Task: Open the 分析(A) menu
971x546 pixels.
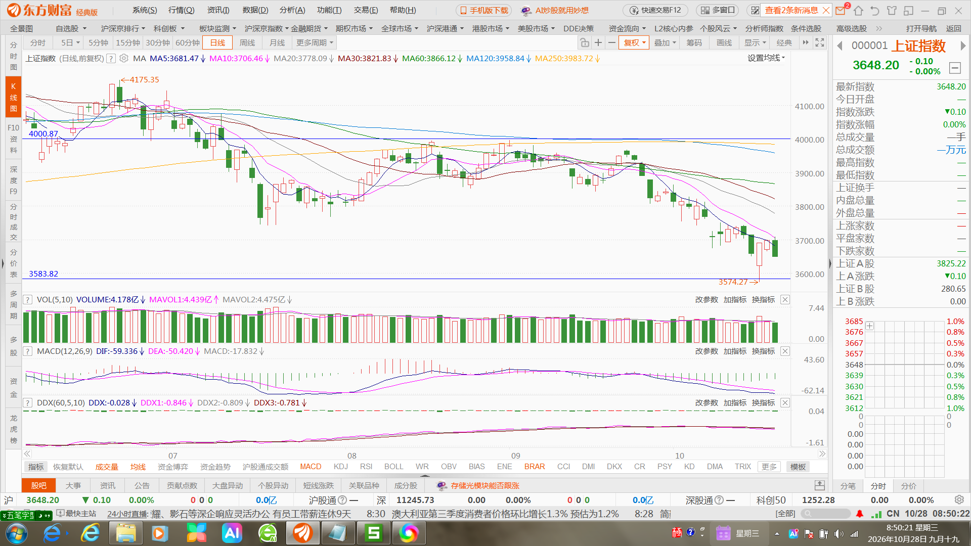Action: coord(292,10)
